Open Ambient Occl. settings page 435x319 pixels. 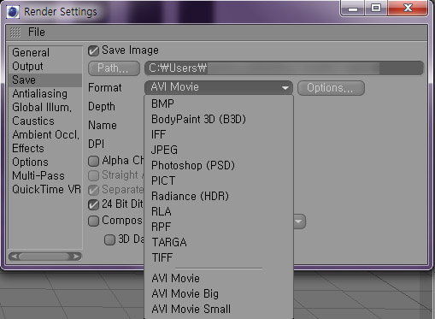(x=45, y=134)
